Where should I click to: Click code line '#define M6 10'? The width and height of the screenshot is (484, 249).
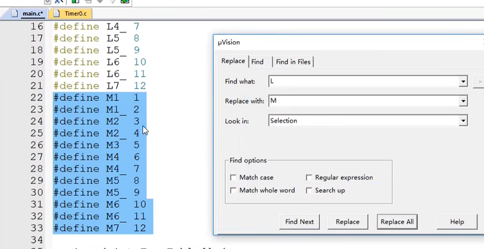click(x=100, y=204)
